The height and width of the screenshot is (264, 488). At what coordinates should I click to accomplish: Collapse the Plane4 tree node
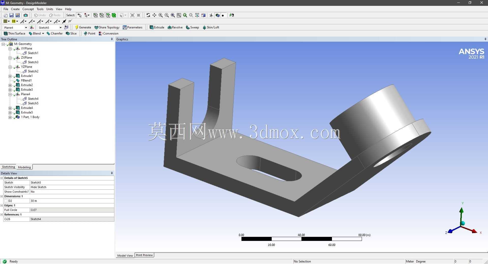[10, 94]
